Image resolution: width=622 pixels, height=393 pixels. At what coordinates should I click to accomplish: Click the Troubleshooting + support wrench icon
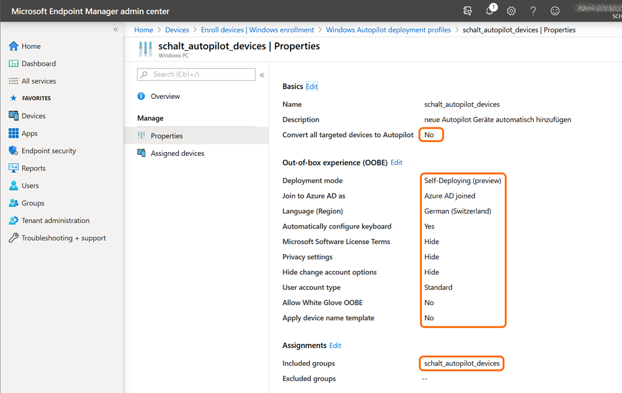tap(13, 238)
